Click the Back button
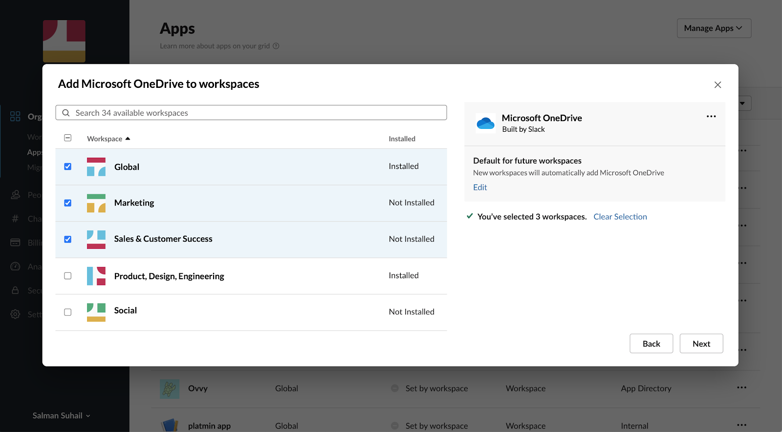This screenshot has width=782, height=432. point(651,344)
